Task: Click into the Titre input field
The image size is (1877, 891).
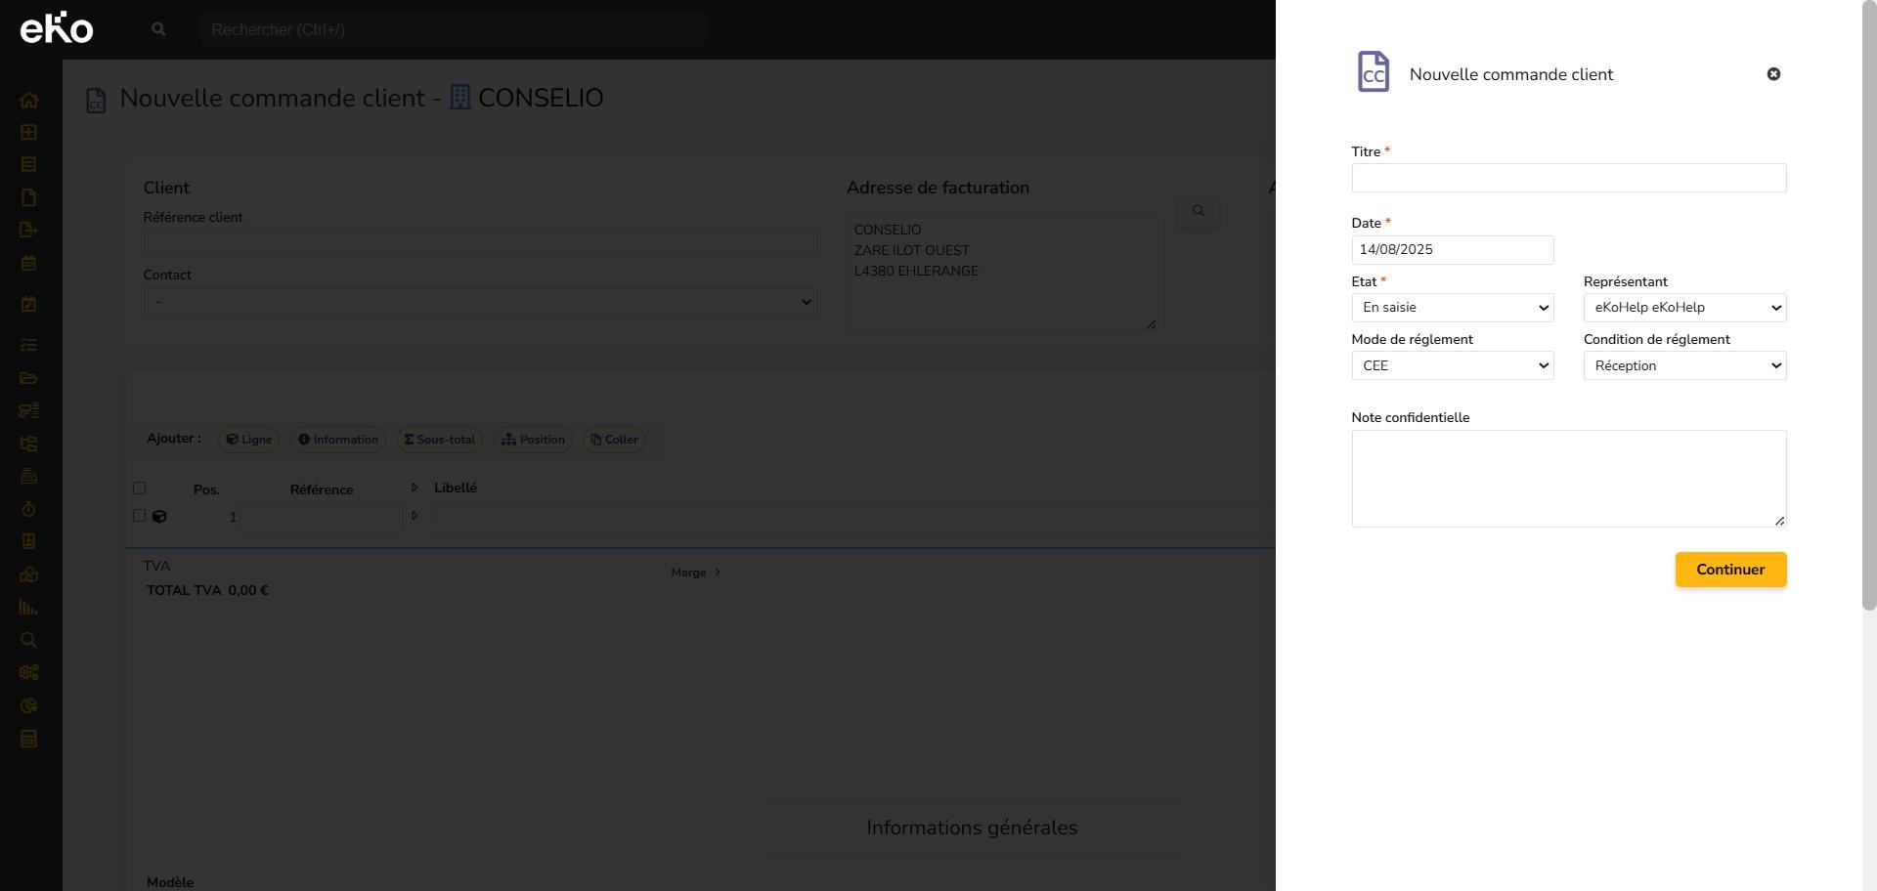Action: pyautogui.click(x=1568, y=178)
